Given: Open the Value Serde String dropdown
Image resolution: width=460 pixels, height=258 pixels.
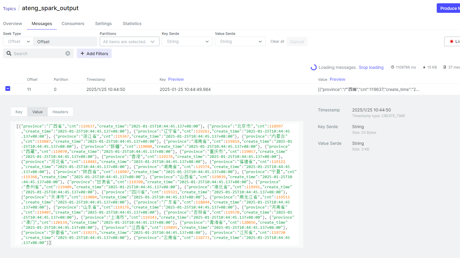Looking at the screenshot, I should click(240, 41).
